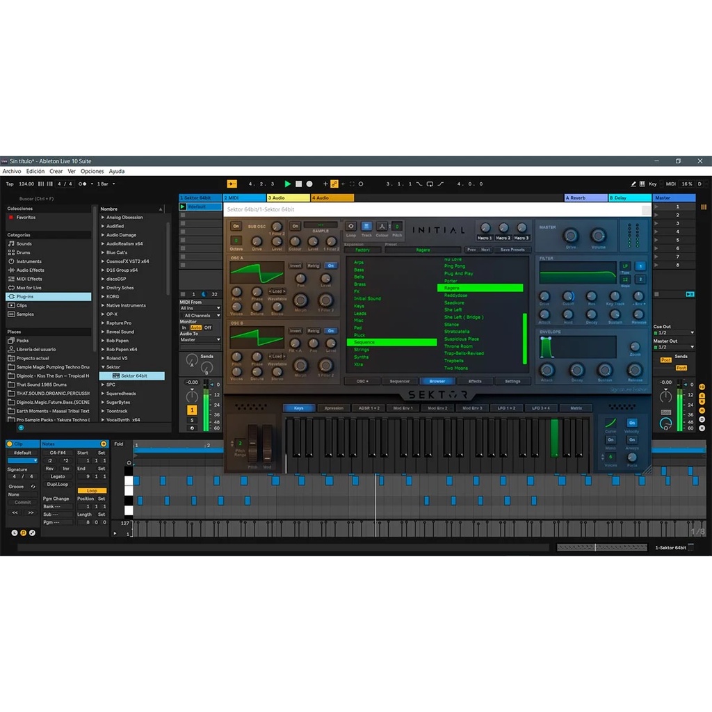712x712 pixels.
Task: Toggle OSC B On switch
Action: point(331,331)
